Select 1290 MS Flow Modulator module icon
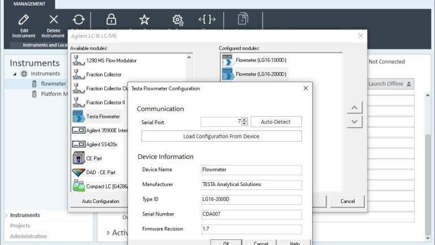Image resolution: width=435 pixels, height=245 pixels. (79, 60)
